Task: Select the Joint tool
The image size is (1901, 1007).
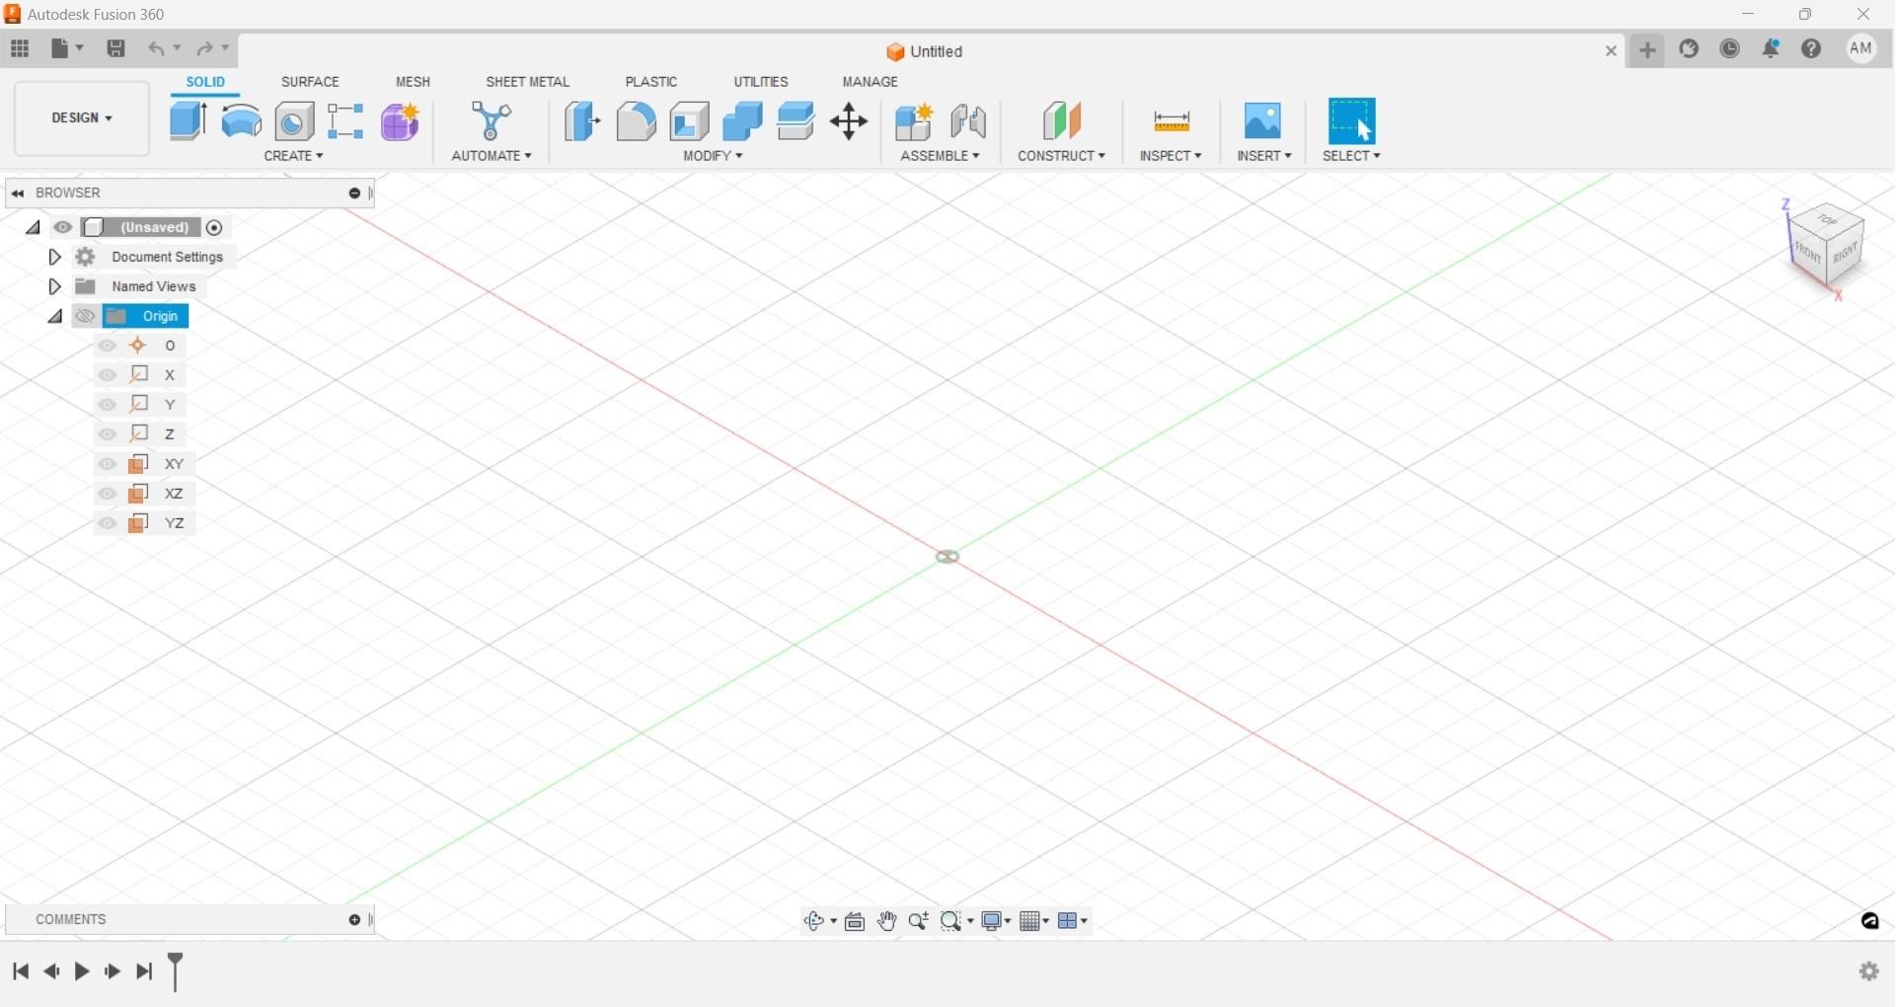Action: coord(970,121)
